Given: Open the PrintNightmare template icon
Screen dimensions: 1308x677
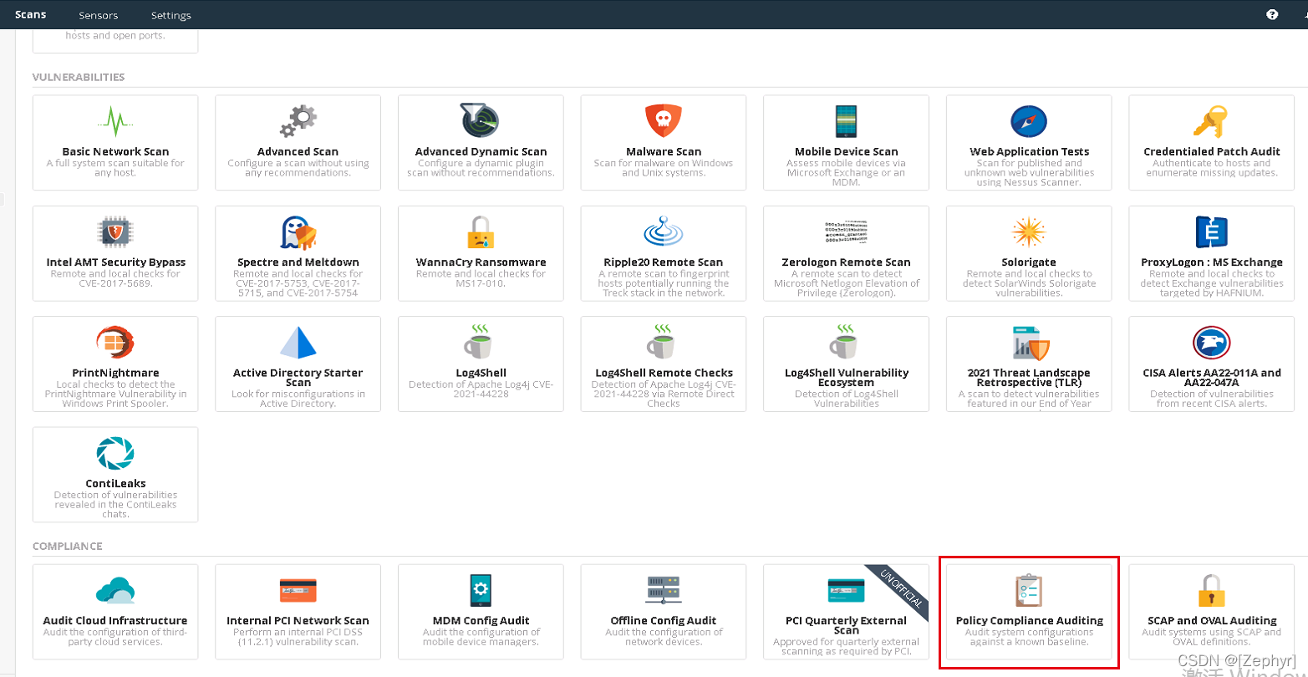Looking at the screenshot, I should click(x=115, y=343).
